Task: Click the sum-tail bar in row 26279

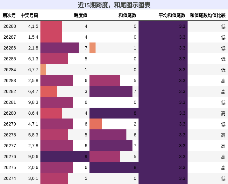Action: pyautogui.click(x=96, y=124)
